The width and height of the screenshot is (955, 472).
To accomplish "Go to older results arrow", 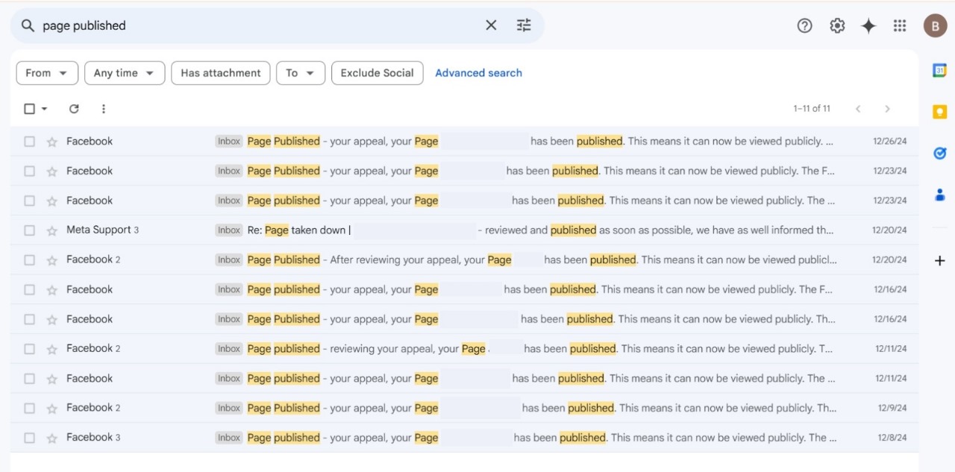I will tap(887, 109).
